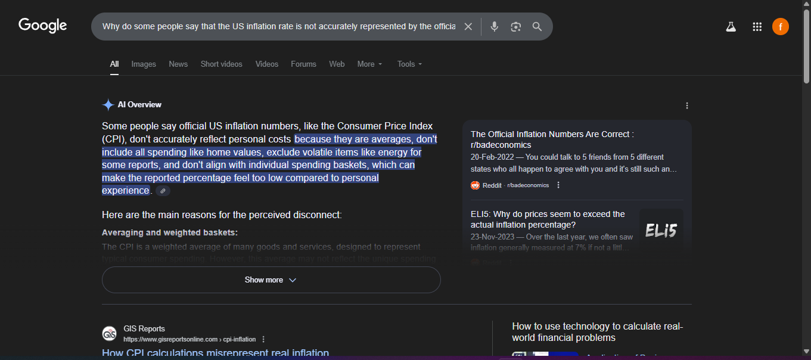The image size is (811, 360).
Task: Open options menu beside gisreportsonline URL
Action: [263, 340]
